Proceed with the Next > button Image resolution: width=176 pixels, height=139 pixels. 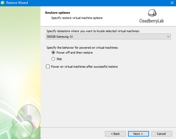[x=138, y=134]
